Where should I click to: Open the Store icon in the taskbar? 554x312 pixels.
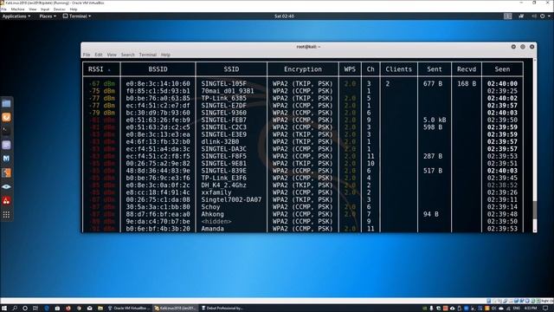click(x=57, y=309)
